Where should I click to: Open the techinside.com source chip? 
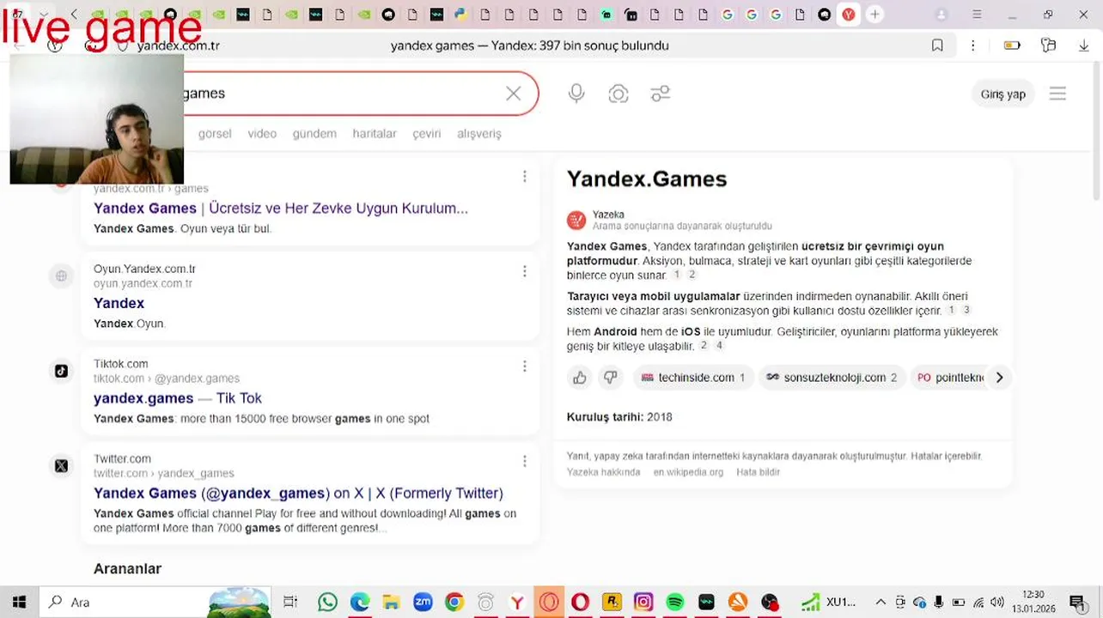[x=693, y=378]
